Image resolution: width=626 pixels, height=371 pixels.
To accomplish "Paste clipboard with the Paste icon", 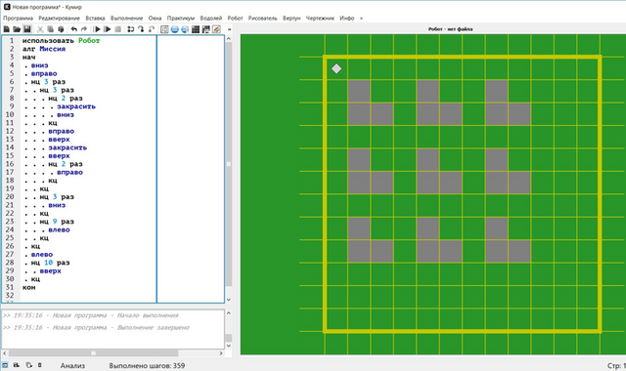I will [61, 29].
